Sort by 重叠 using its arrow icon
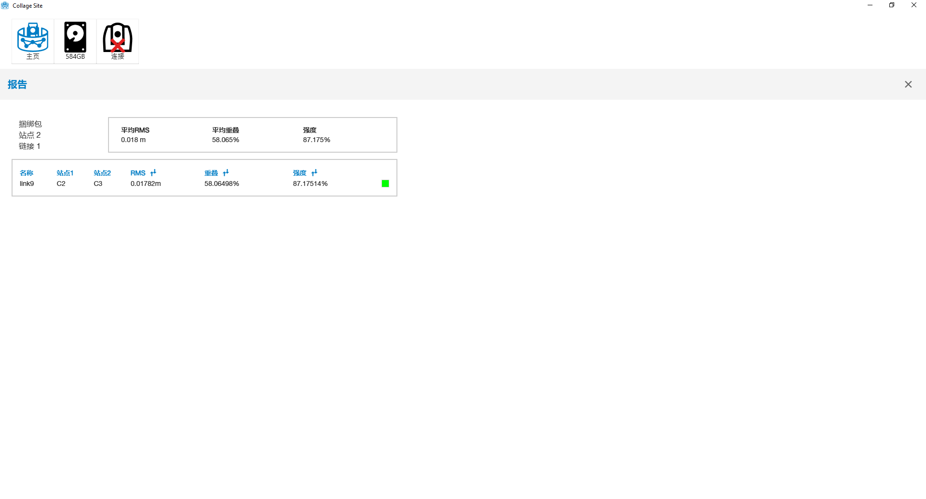The image size is (926, 499). point(226,172)
